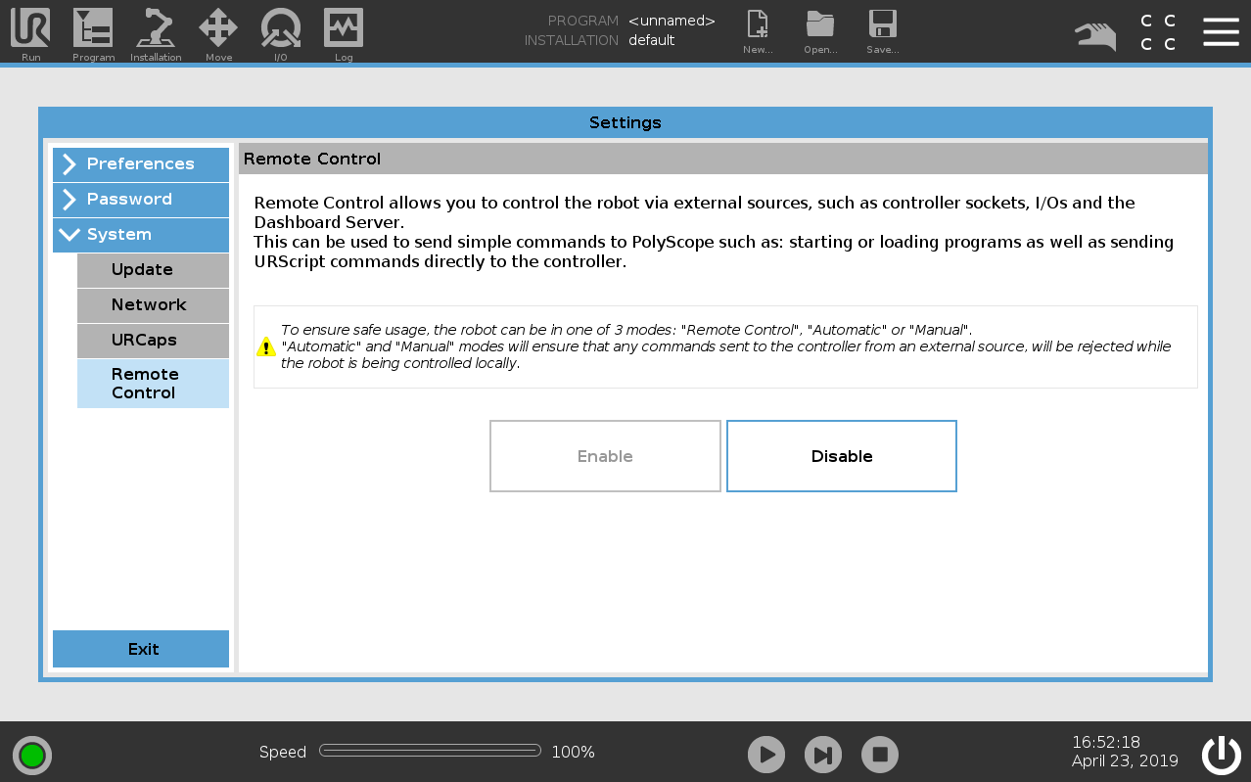This screenshot has width=1251, height=782.
Task: Collapse the System section
Action: point(141,235)
